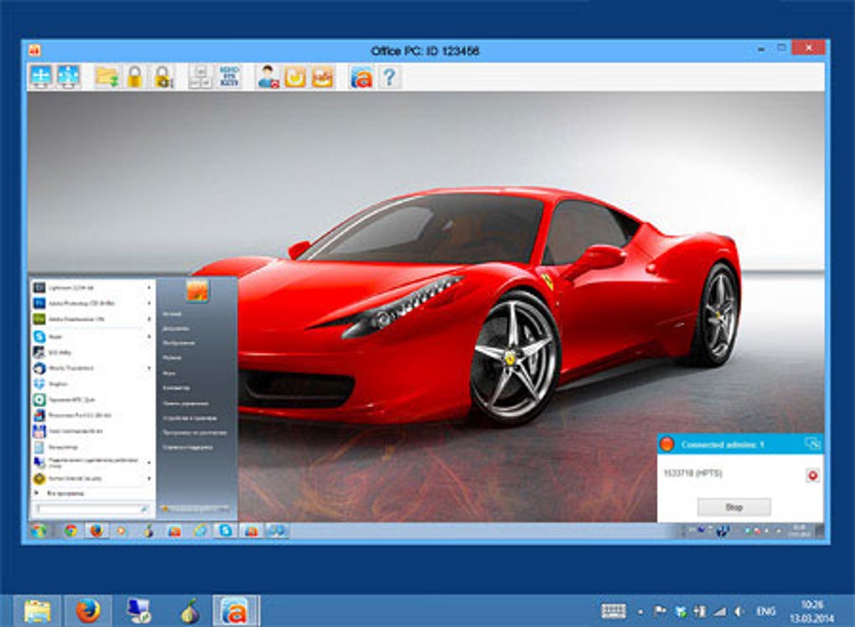The height and width of the screenshot is (627, 855).
Task: Expand the Adobe Photoshop submenu arrow
Action: click(x=149, y=303)
